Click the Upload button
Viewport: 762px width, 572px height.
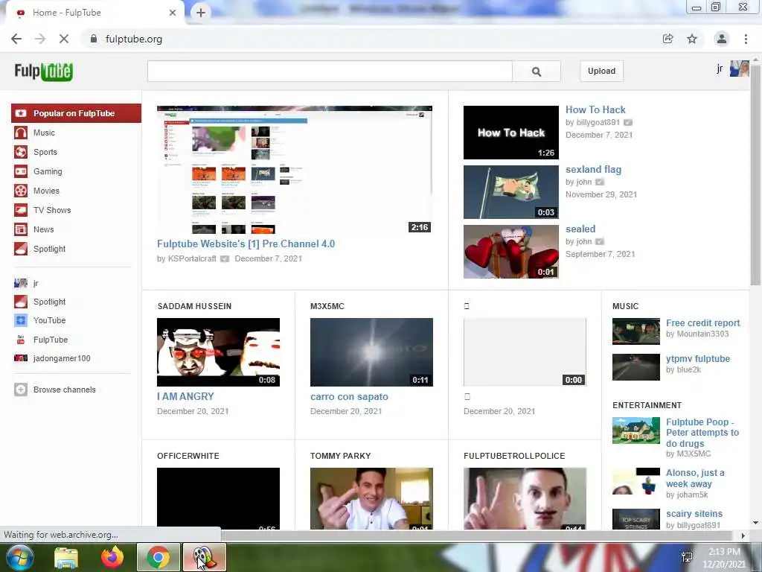click(x=601, y=71)
